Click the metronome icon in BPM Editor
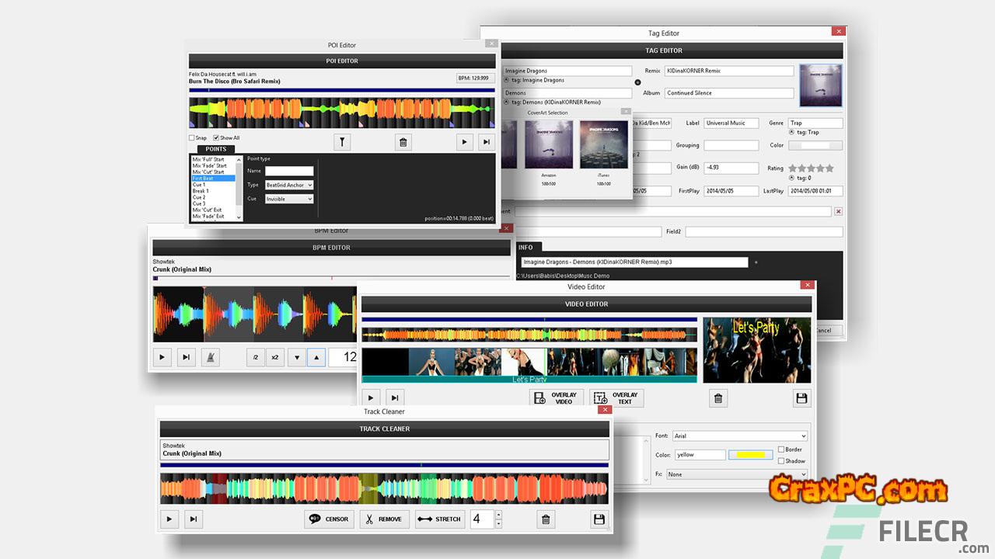995x559 pixels. click(x=210, y=357)
